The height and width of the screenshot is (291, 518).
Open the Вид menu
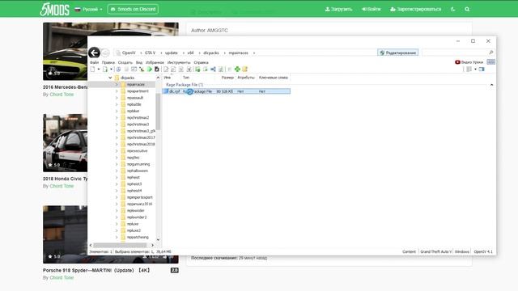tap(139, 62)
